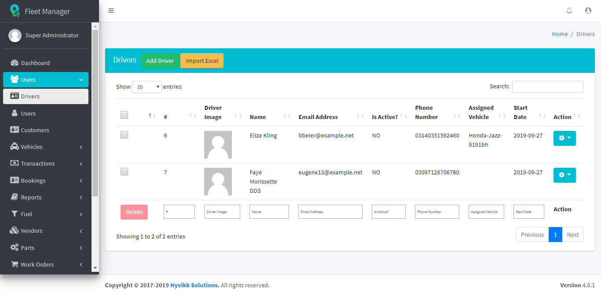601x296 pixels.
Task: Click the Super Administrator avatar
Action: [x=15, y=36]
